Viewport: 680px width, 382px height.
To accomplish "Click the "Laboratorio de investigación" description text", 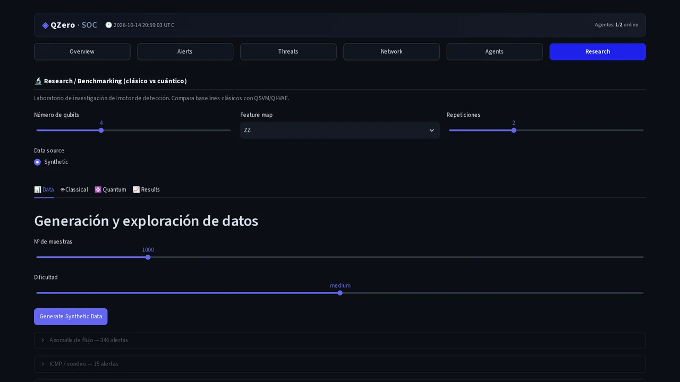I will pos(161,98).
